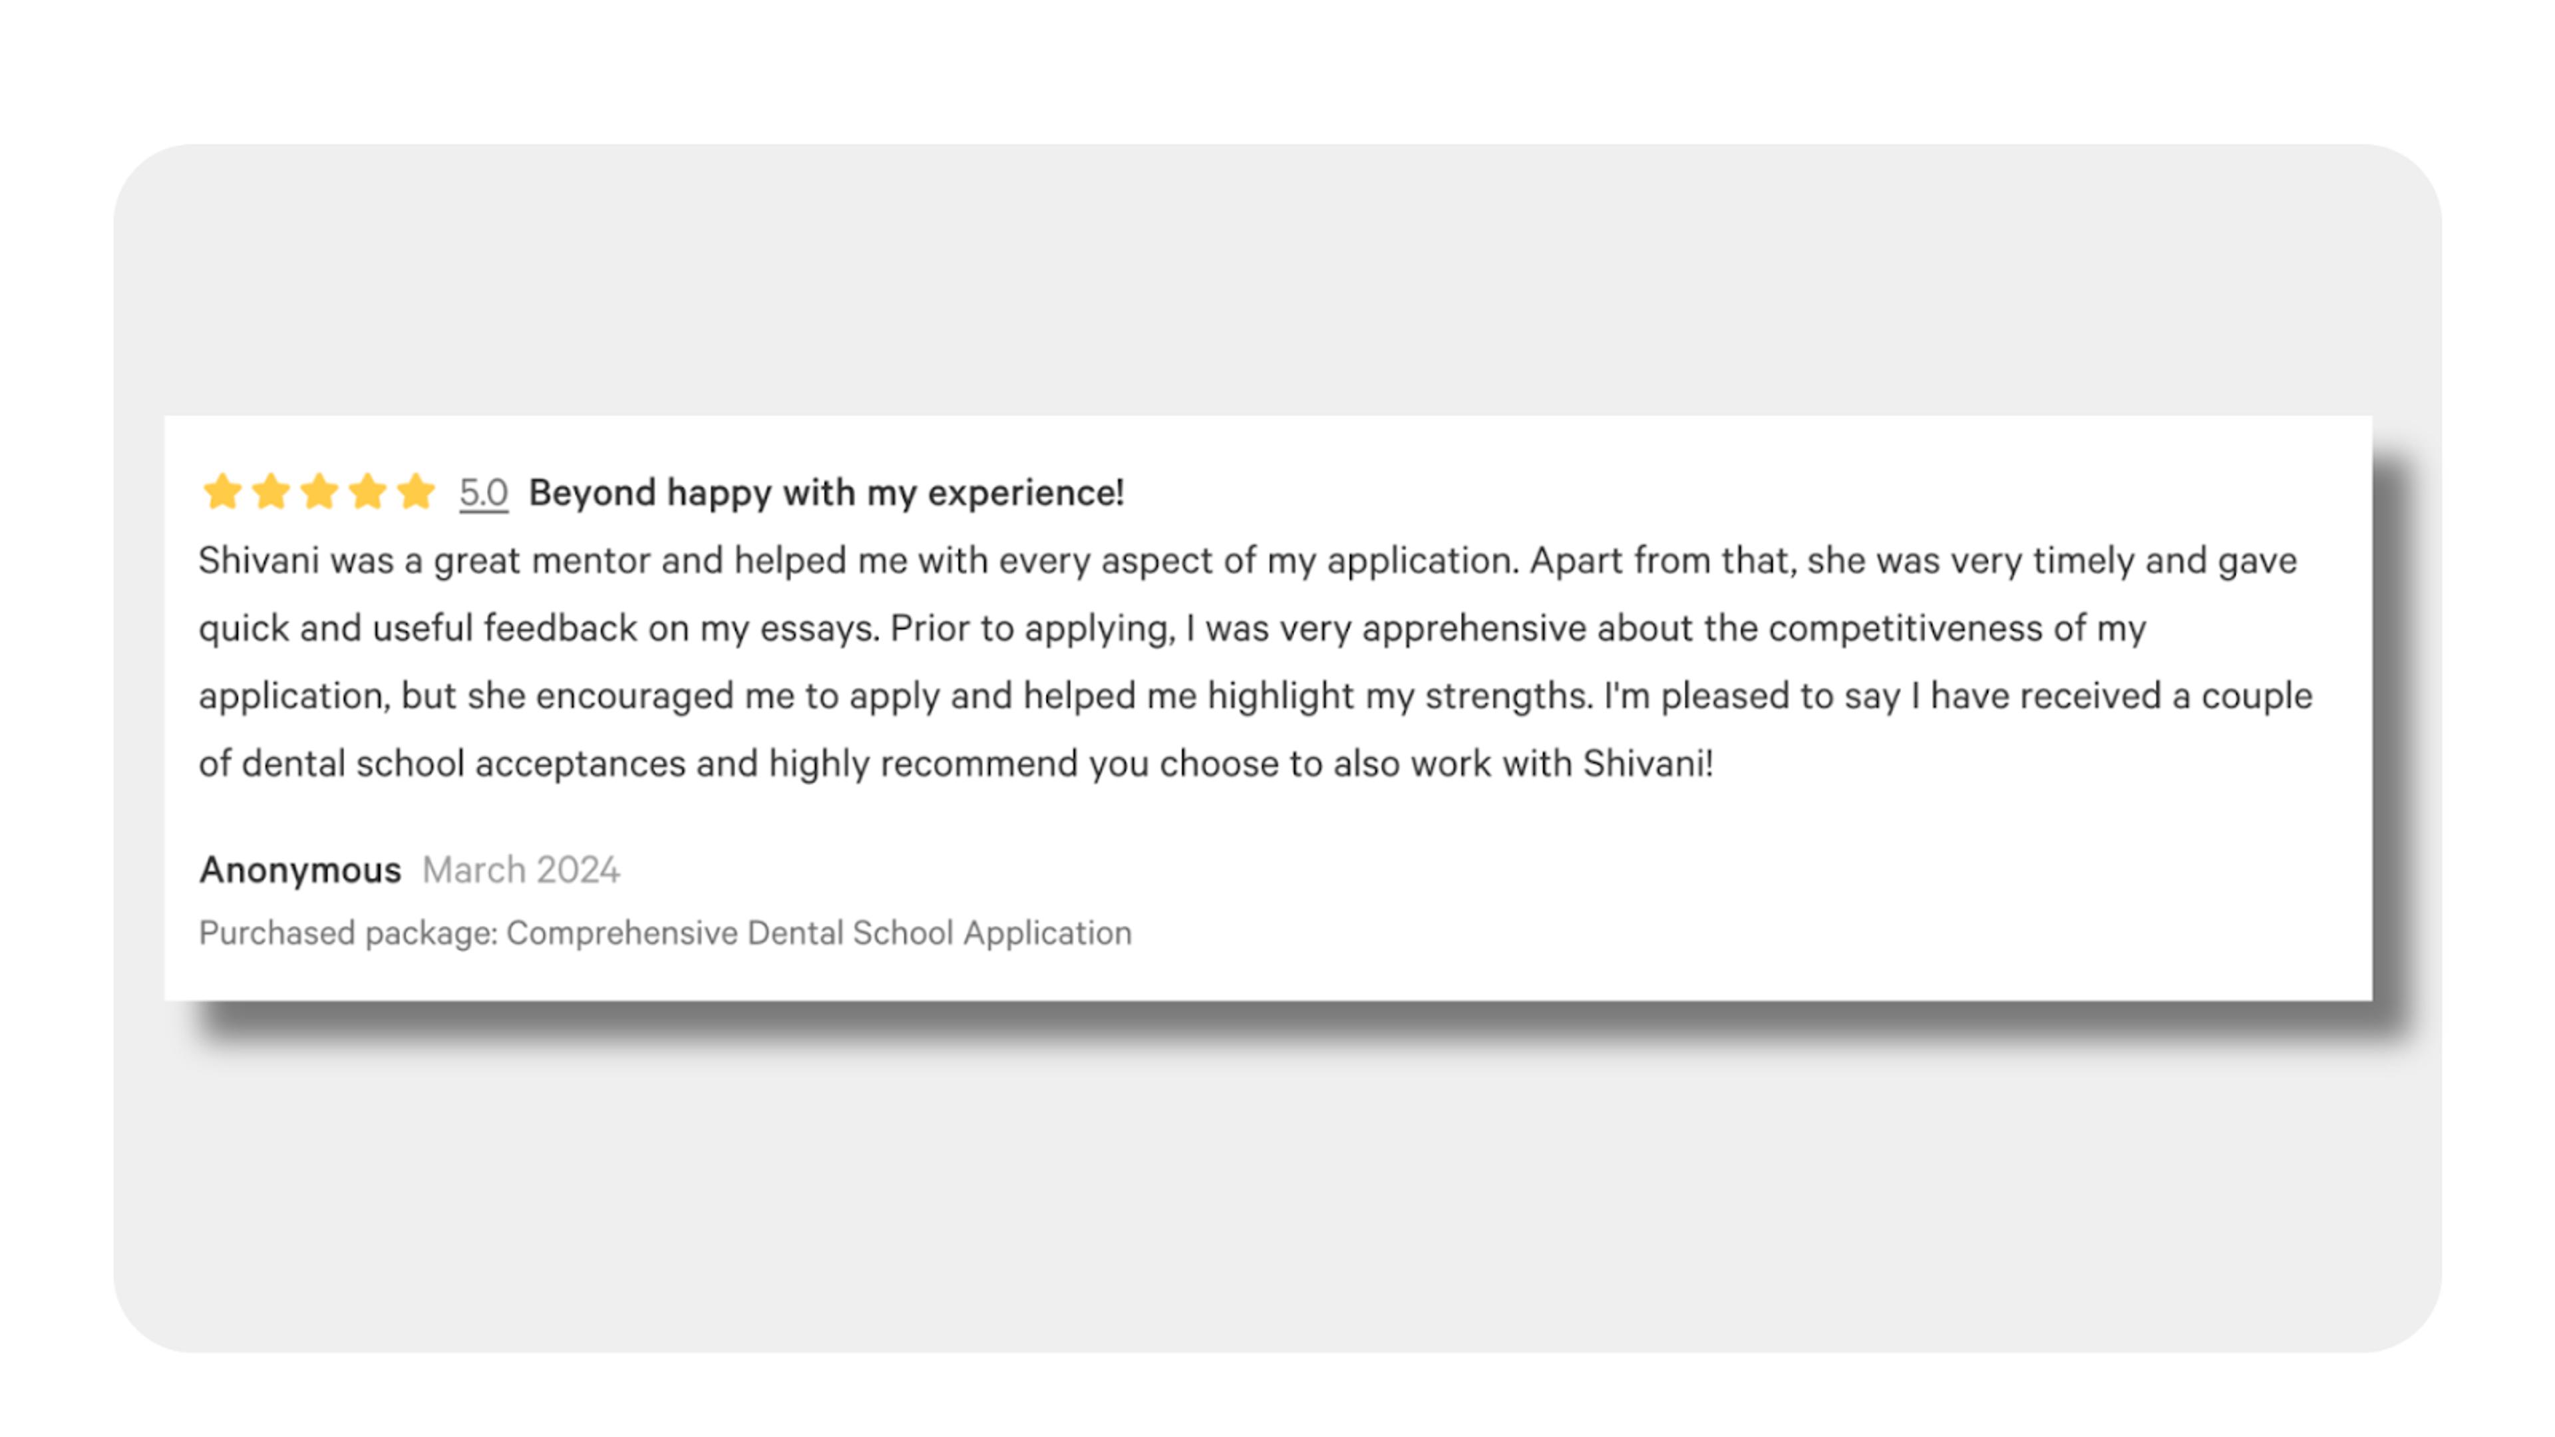Click the March 2024 review date
The width and height of the screenshot is (2555, 1437).
click(521, 870)
